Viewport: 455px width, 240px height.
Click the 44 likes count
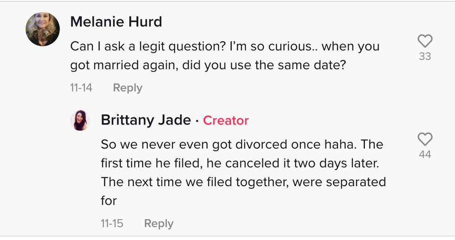425,155
